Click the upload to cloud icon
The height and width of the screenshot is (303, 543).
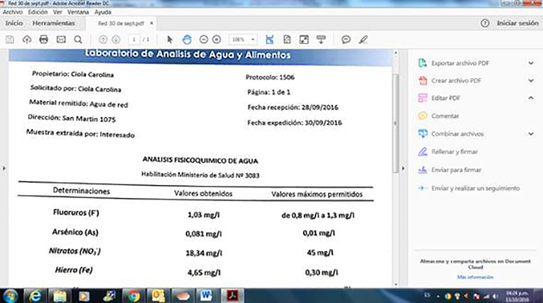pos(27,40)
